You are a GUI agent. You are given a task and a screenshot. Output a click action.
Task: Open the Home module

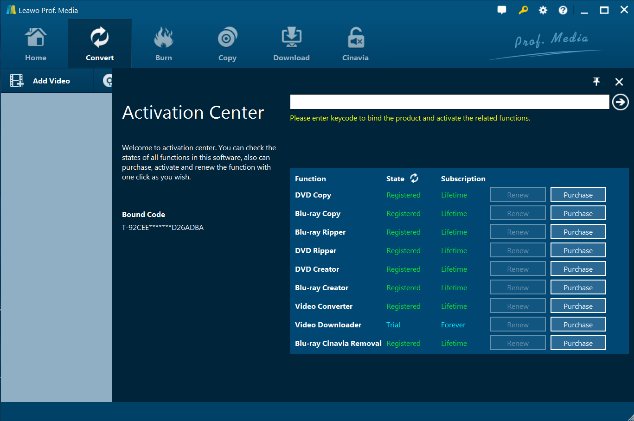pyautogui.click(x=36, y=45)
